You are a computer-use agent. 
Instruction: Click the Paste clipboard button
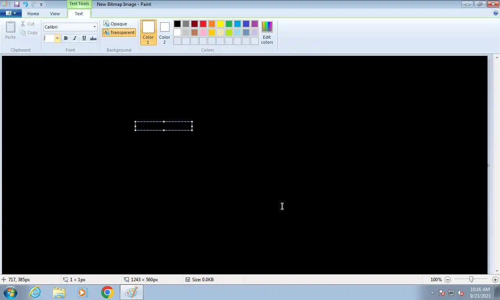pos(11,30)
